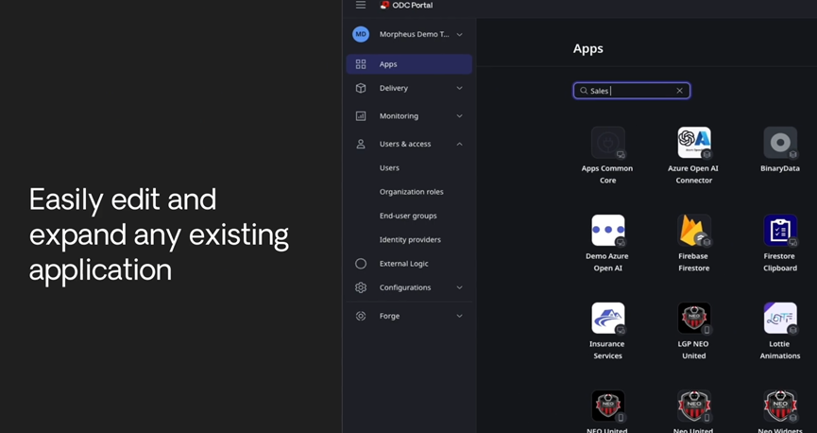Click the Firestore Clipboard label
817x433 pixels.
click(780, 262)
